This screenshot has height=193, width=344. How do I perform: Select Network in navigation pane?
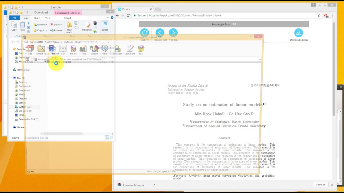click(21, 127)
